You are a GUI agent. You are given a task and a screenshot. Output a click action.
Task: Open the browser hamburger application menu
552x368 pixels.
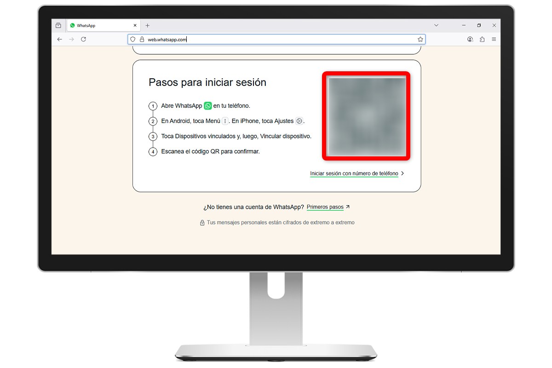pyautogui.click(x=494, y=39)
